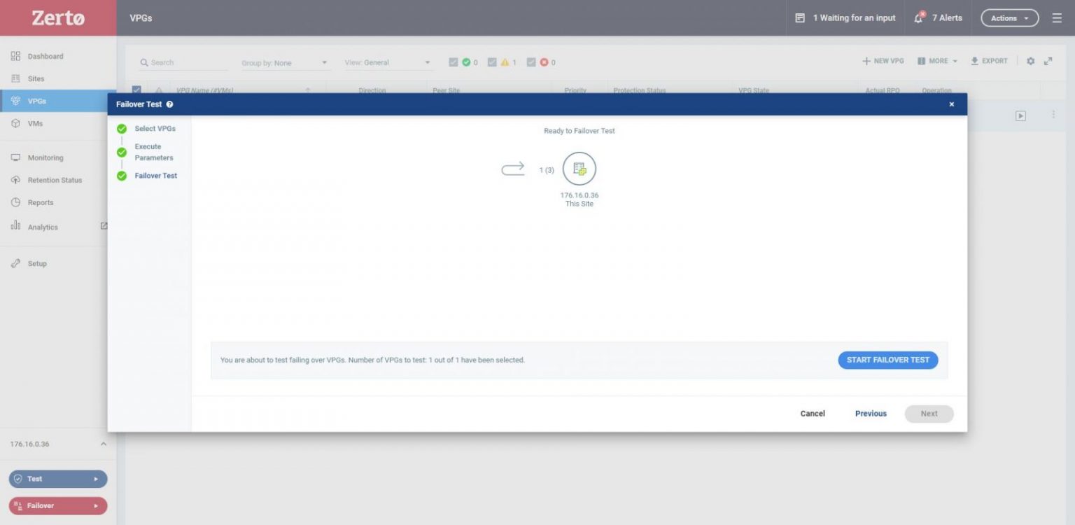Image resolution: width=1075 pixels, height=525 pixels.
Task: Click the Select VPGs wizard step
Action: (x=155, y=129)
